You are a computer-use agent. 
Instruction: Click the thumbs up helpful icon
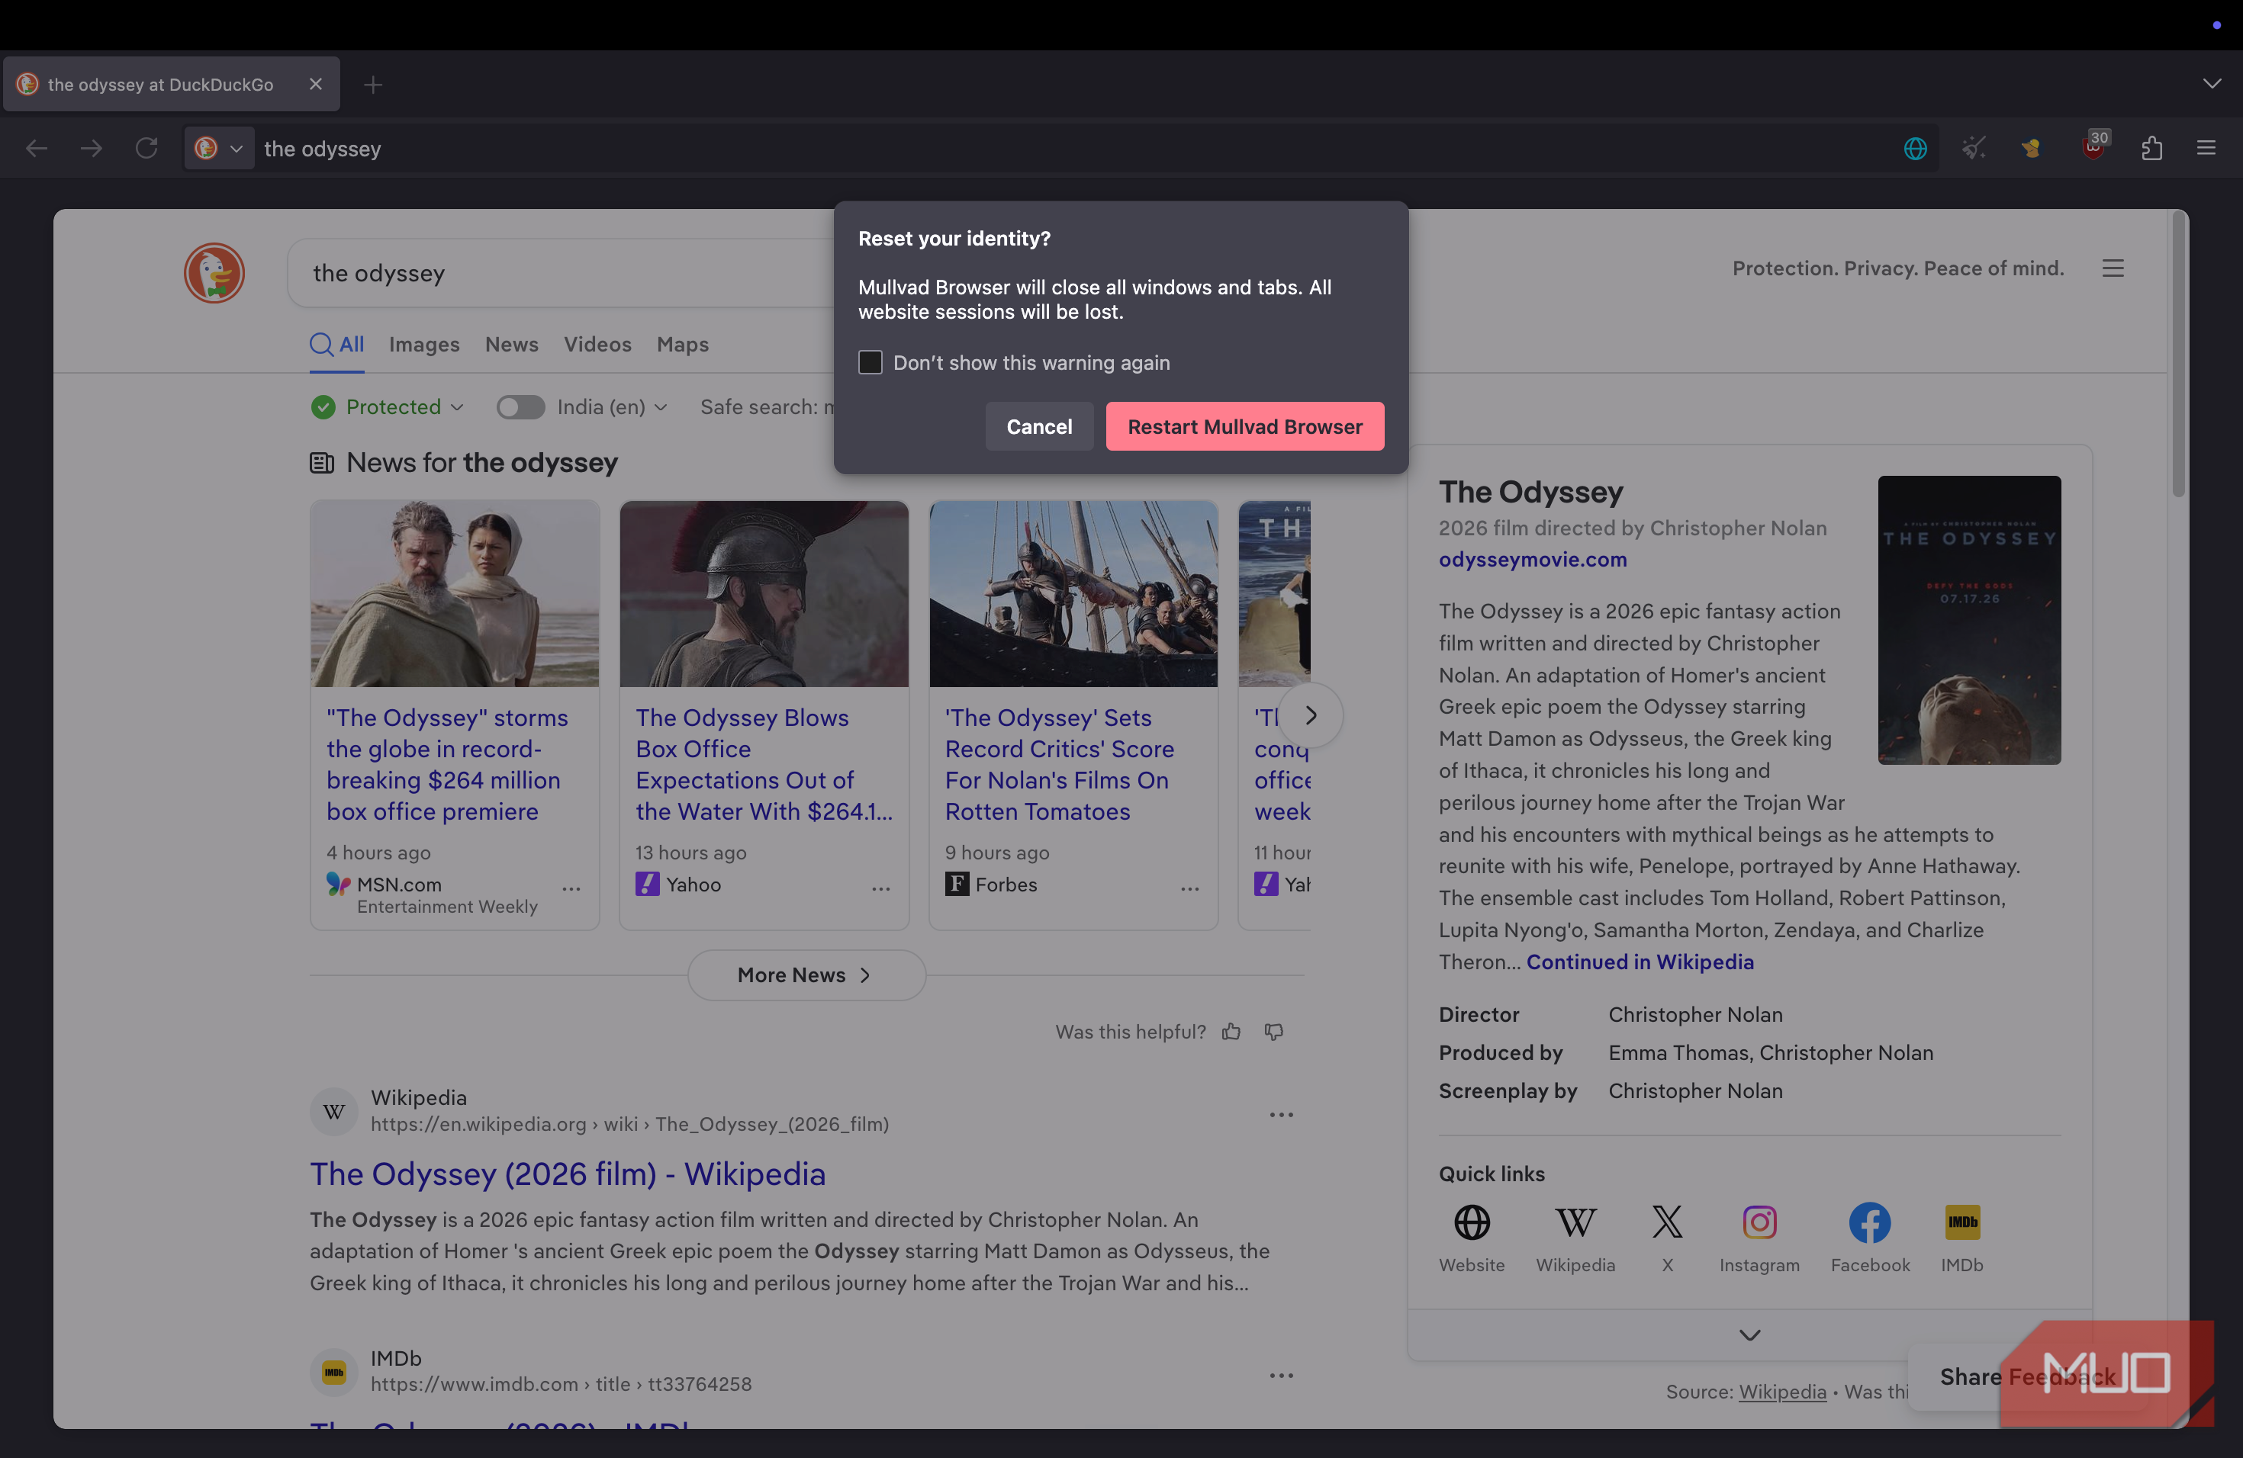coord(1231,1032)
